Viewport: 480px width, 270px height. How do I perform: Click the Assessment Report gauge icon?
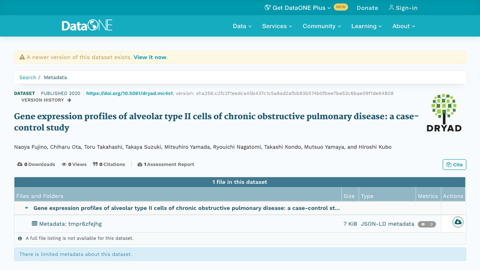pos(140,164)
